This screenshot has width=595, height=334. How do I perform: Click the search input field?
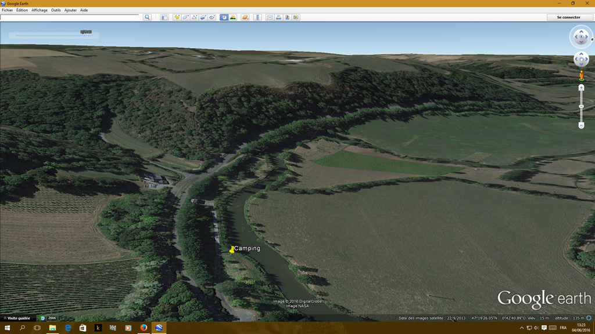(x=70, y=17)
